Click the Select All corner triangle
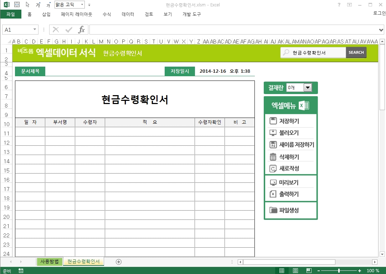 (x=9, y=42)
